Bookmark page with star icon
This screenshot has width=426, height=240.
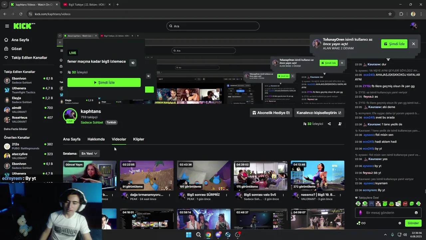tap(390, 14)
